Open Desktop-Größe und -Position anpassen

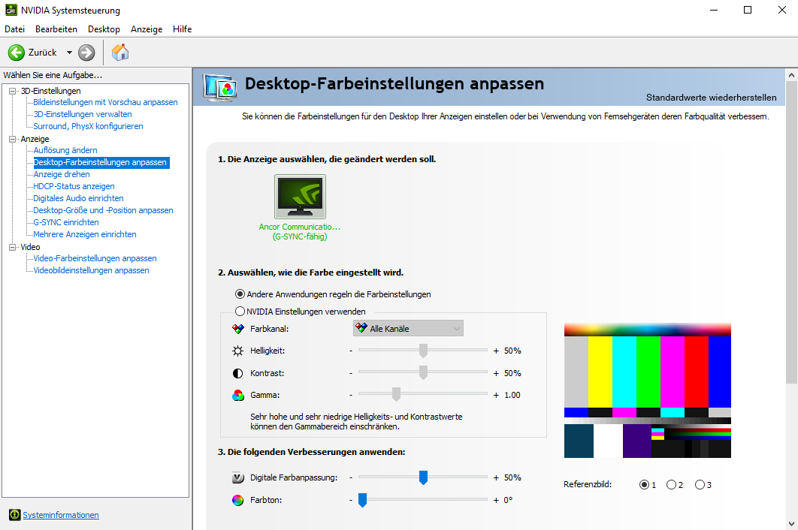click(103, 210)
